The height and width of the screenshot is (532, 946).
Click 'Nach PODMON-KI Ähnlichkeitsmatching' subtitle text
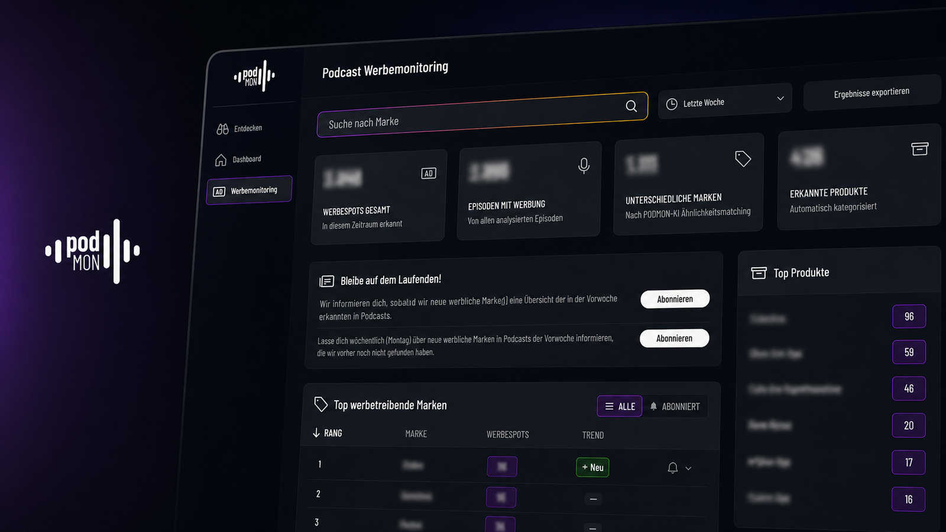[688, 213]
